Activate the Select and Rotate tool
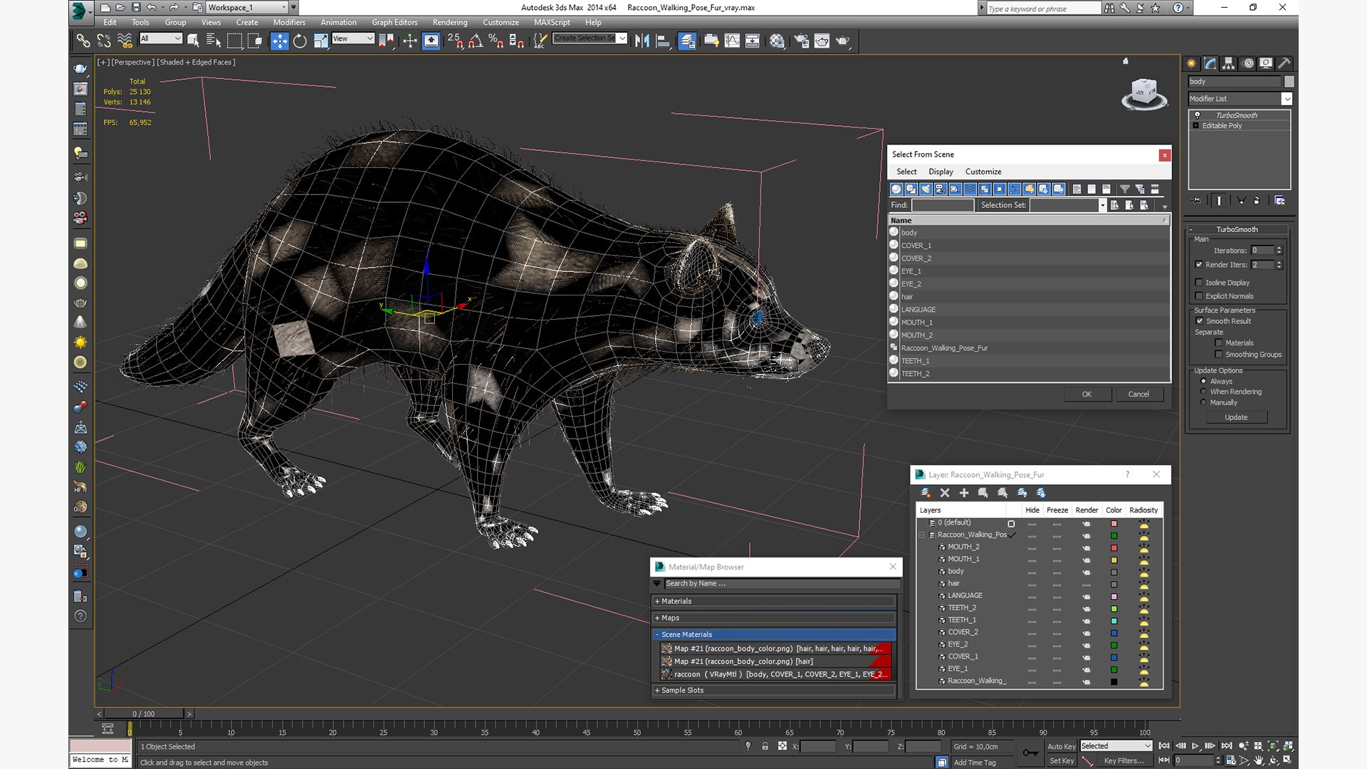The height and width of the screenshot is (769, 1367). tap(300, 41)
